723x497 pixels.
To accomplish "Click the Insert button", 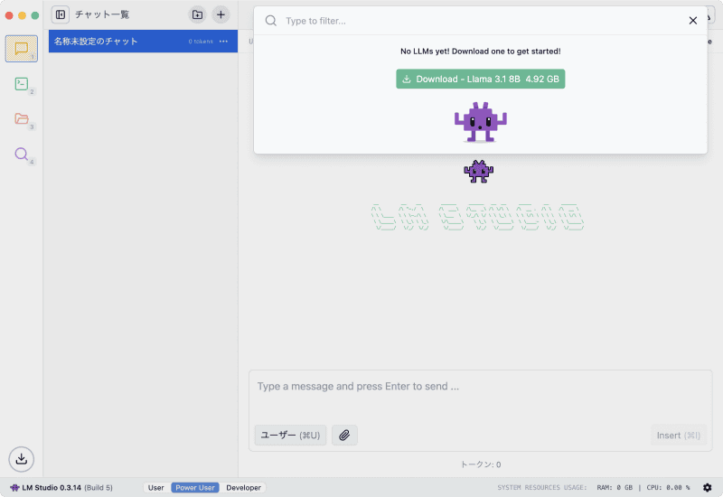I will coord(679,436).
